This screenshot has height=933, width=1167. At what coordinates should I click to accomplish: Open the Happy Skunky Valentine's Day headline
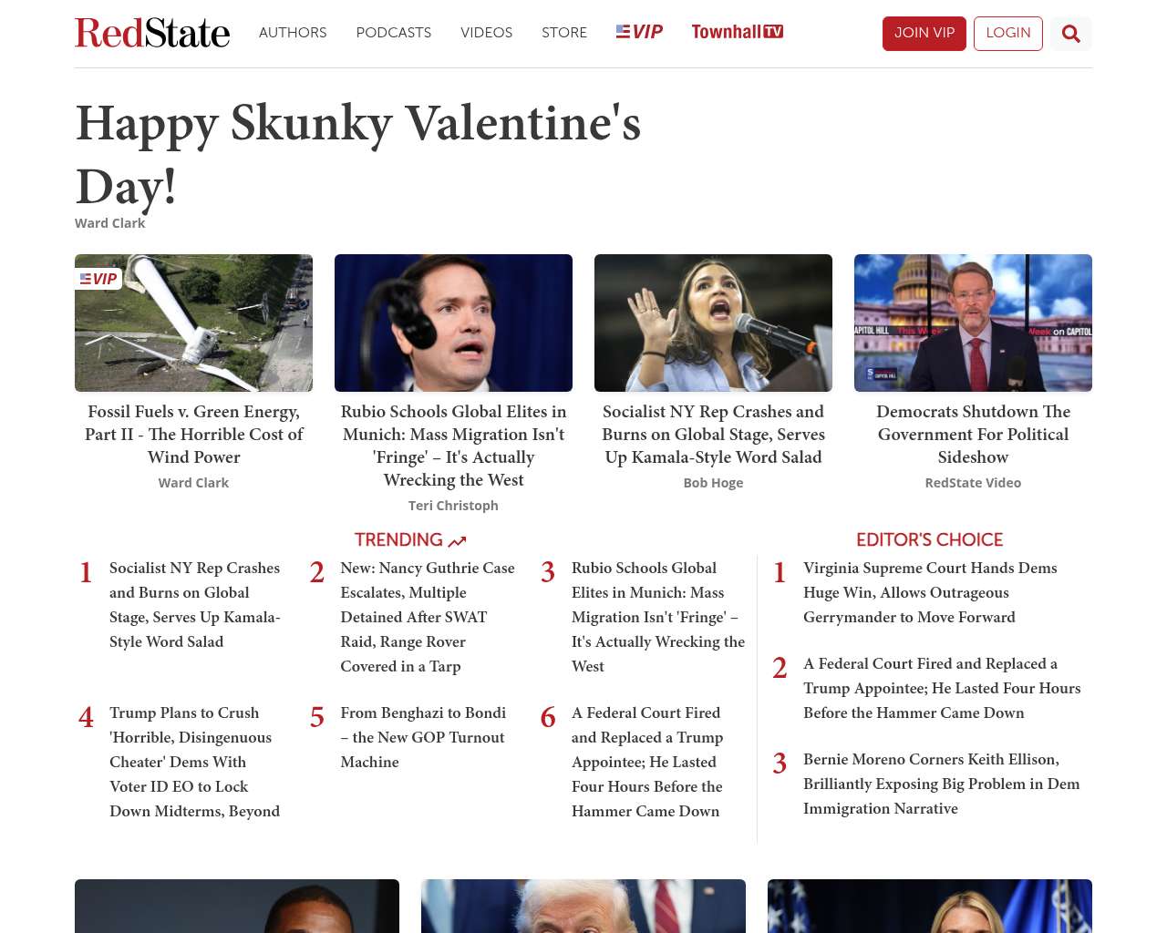[358, 154]
